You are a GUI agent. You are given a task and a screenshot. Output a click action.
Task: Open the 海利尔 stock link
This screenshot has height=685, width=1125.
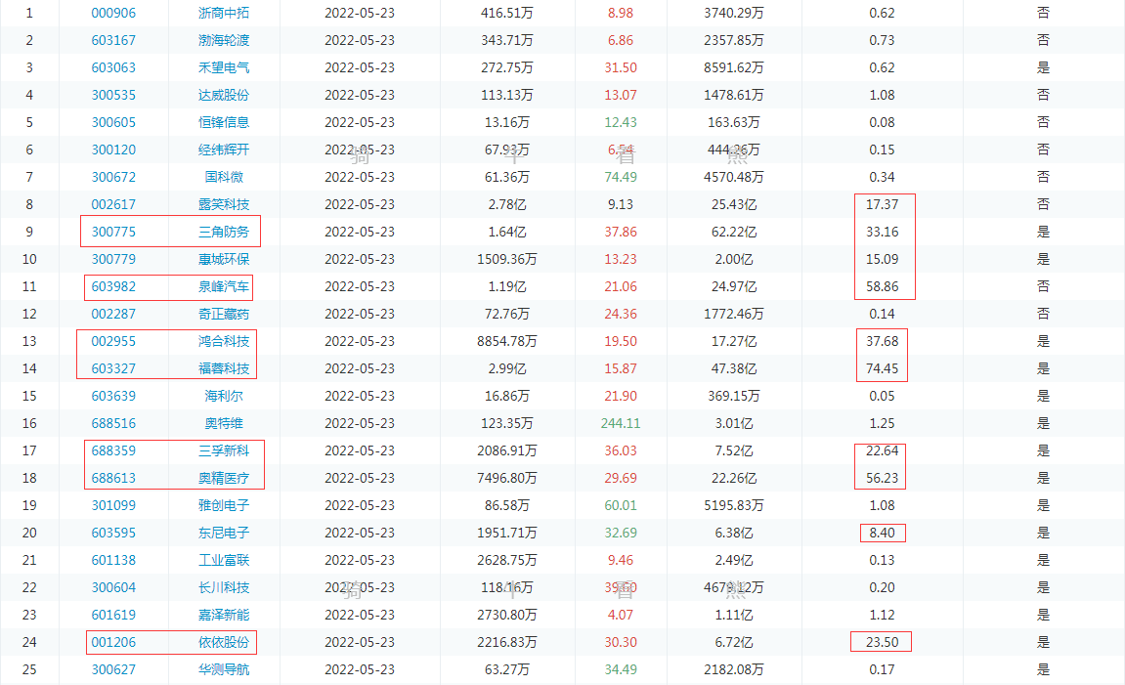point(224,395)
